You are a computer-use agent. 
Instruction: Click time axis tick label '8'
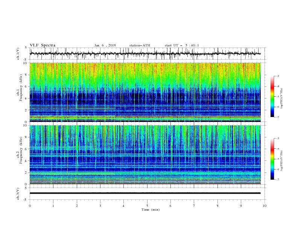217,206
